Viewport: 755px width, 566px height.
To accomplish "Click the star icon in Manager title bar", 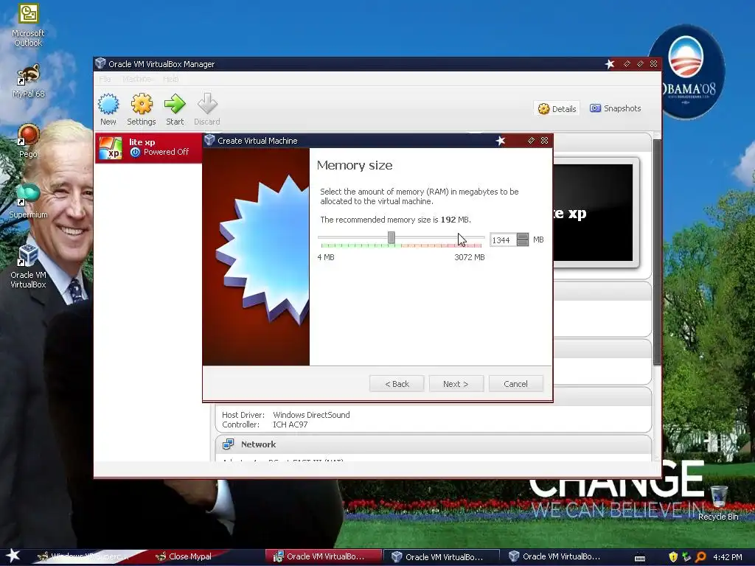I will tap(610, 64).
